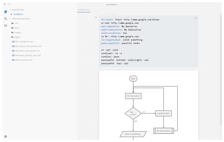The image size is (224, 142).
Task: Expand the _res folder
Action: click(16, 23)
